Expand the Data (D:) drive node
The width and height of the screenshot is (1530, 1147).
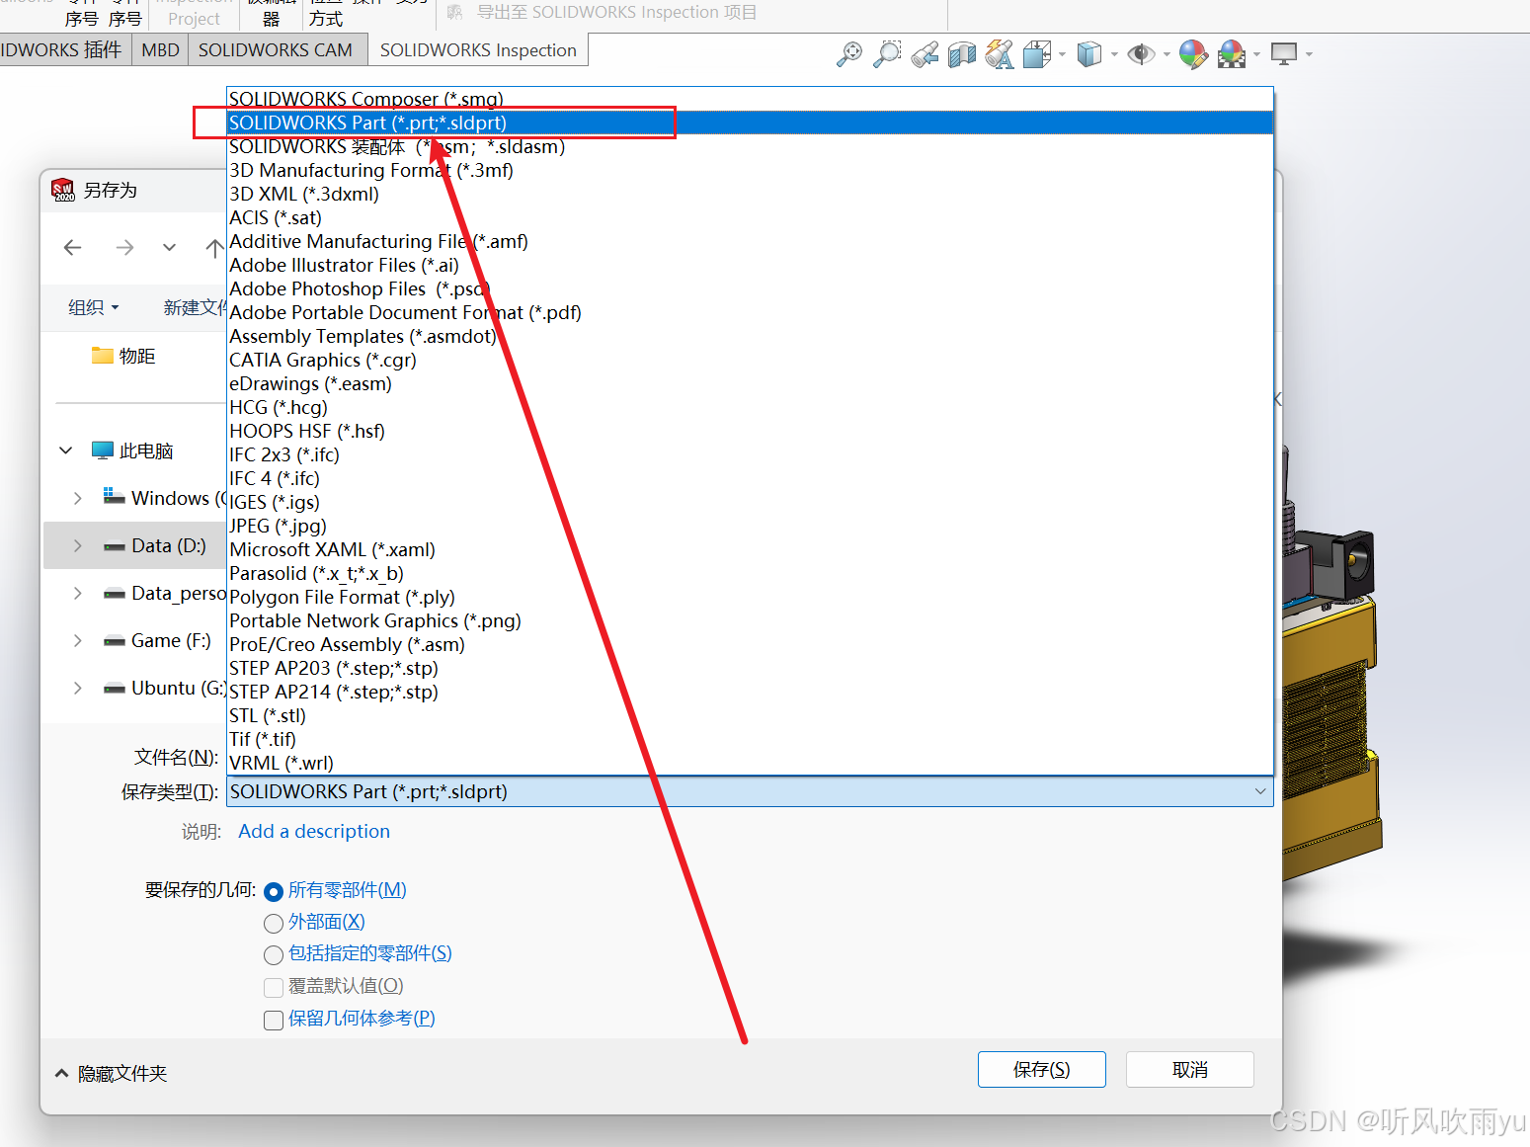[78, 545]
